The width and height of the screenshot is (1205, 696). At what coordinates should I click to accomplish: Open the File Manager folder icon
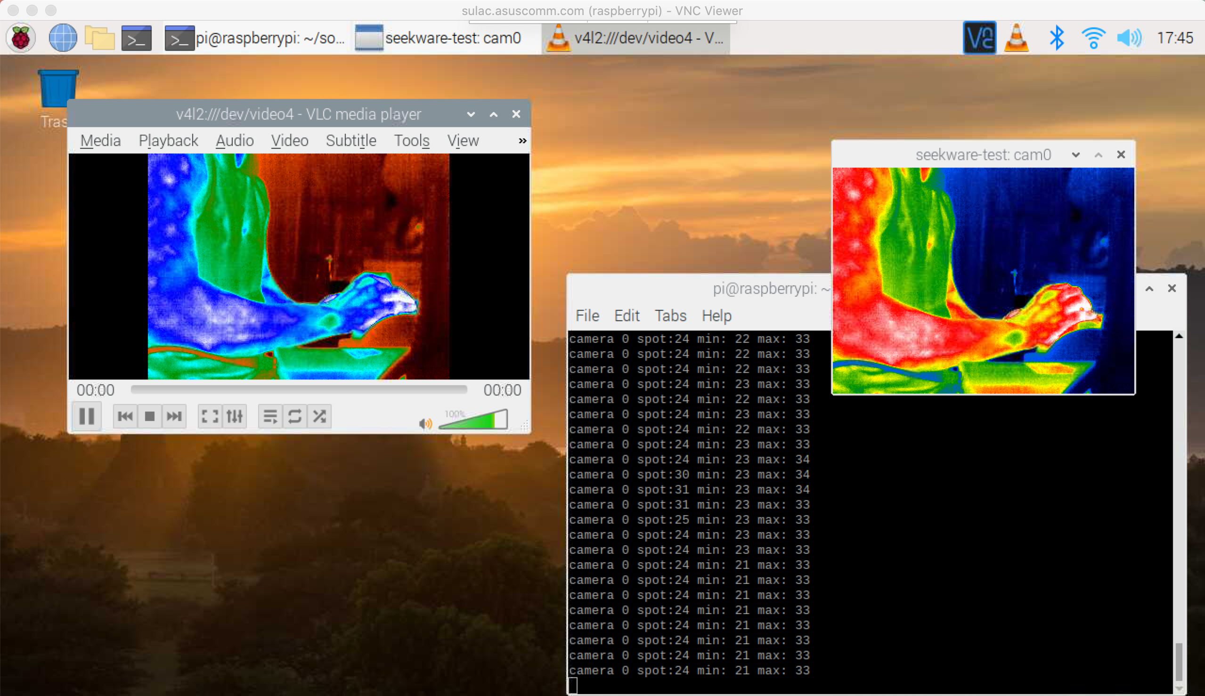[x=99, y=38]
